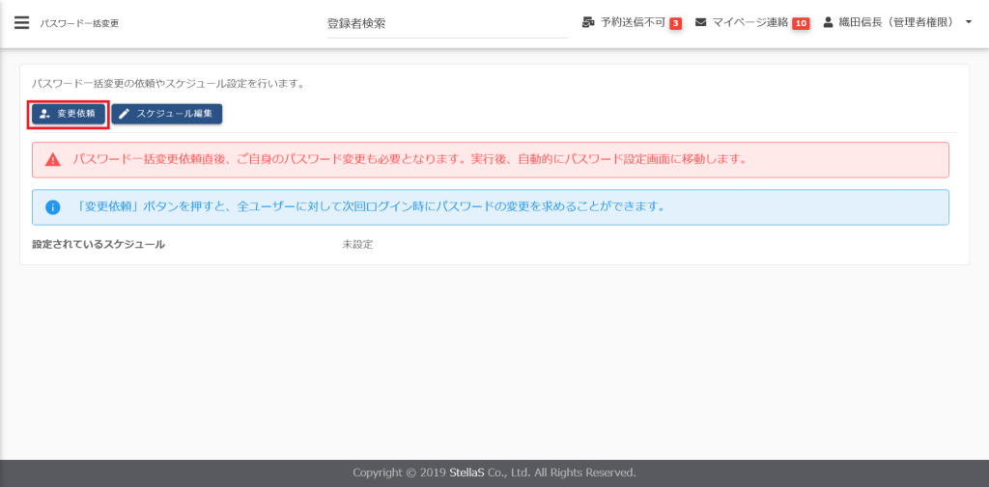Expand the account dropdown caret arrow

click(969, 22)
